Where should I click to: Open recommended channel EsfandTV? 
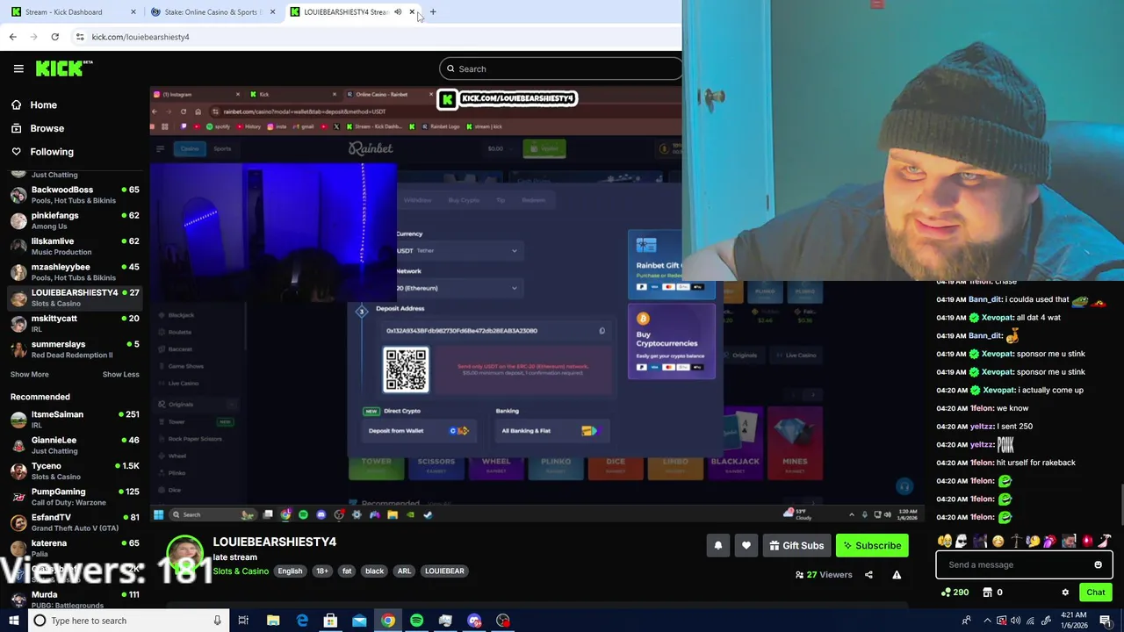(x=74, y=522)
